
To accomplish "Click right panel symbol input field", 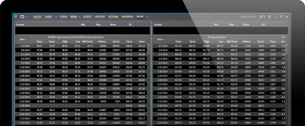I will [x=220, y=31].
